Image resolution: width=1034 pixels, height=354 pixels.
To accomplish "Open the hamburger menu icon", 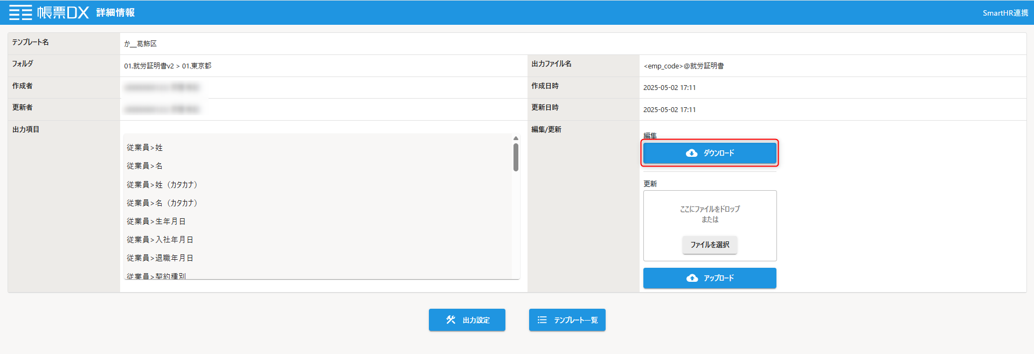I will coord(20,12).
